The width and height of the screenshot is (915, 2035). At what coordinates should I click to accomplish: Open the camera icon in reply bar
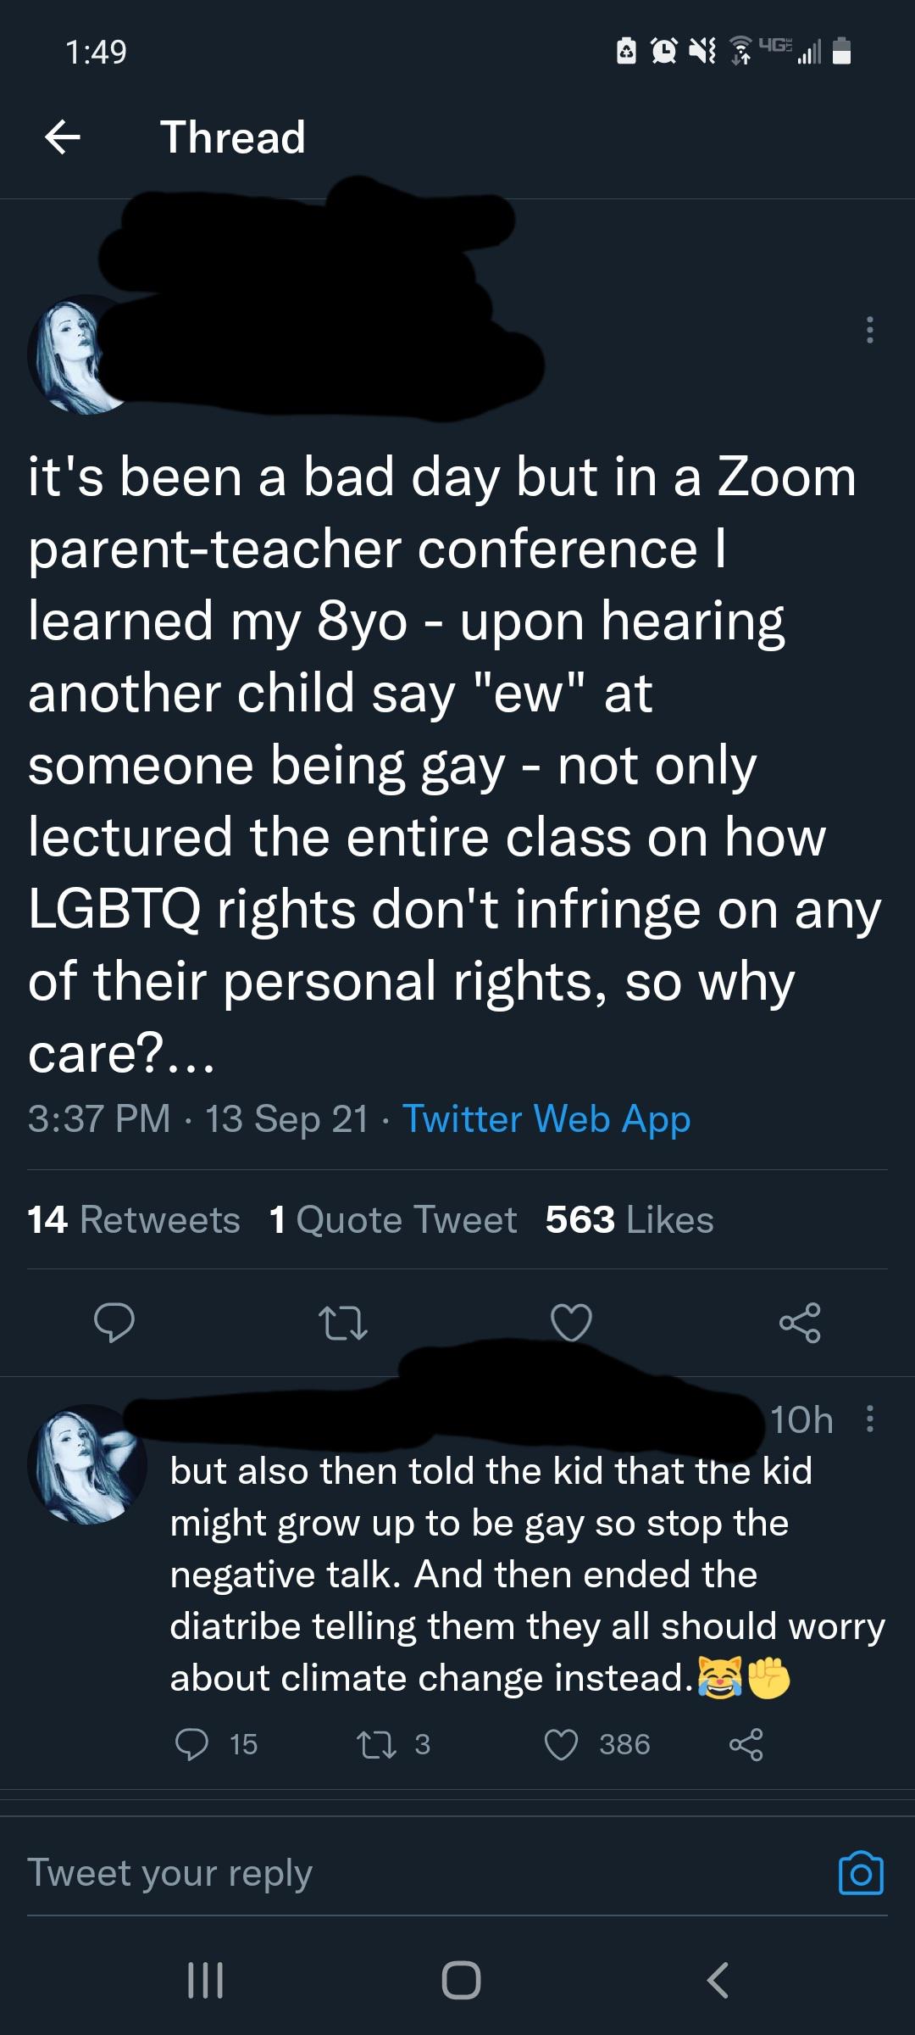pos(861,1873)
